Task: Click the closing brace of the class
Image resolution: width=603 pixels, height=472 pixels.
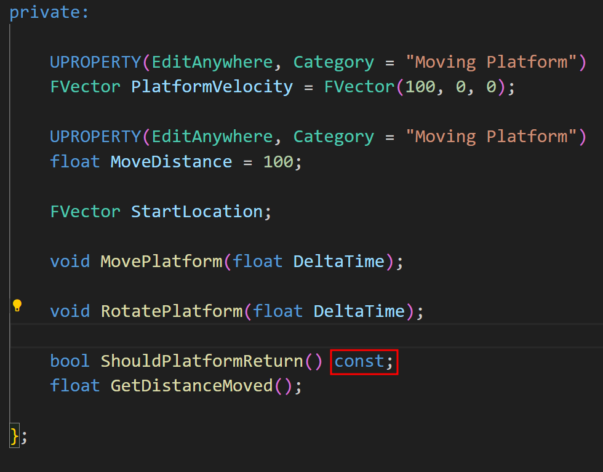Action: coord(15,436)
